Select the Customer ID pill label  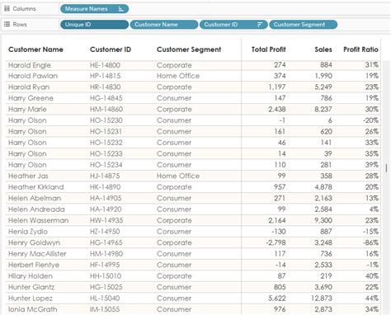(x=221, y=25)
